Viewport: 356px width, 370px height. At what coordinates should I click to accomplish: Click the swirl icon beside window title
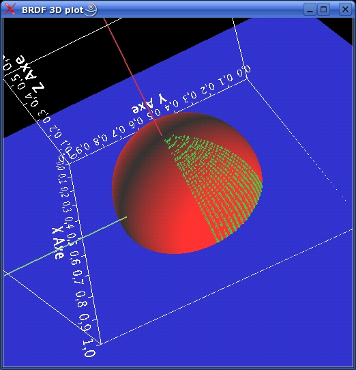pos(91,10)
